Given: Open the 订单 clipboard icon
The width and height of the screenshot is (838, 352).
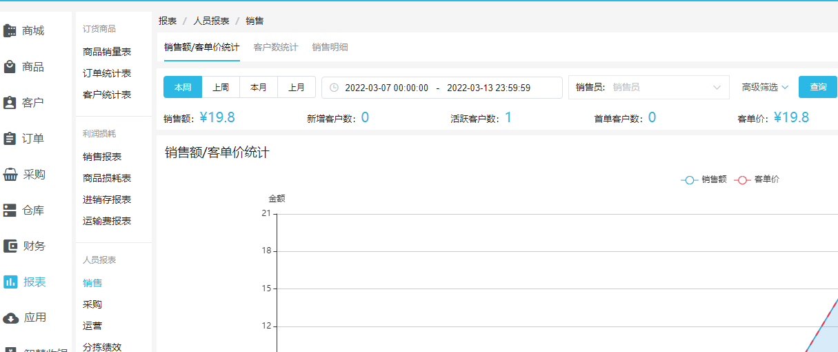Looking at the screenshot, I should click(10, 138).
